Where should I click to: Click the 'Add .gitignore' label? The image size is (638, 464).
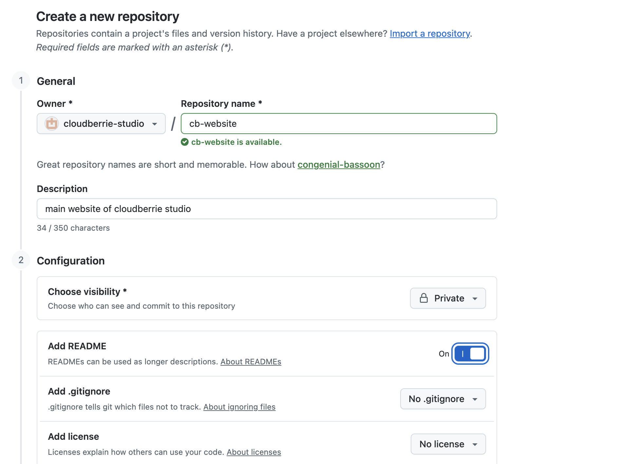point(79,391)
